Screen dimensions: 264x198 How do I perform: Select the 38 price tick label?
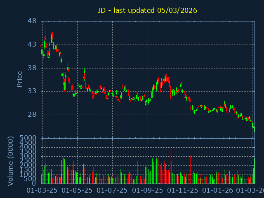pyautogui.click(x=33, y=68)
